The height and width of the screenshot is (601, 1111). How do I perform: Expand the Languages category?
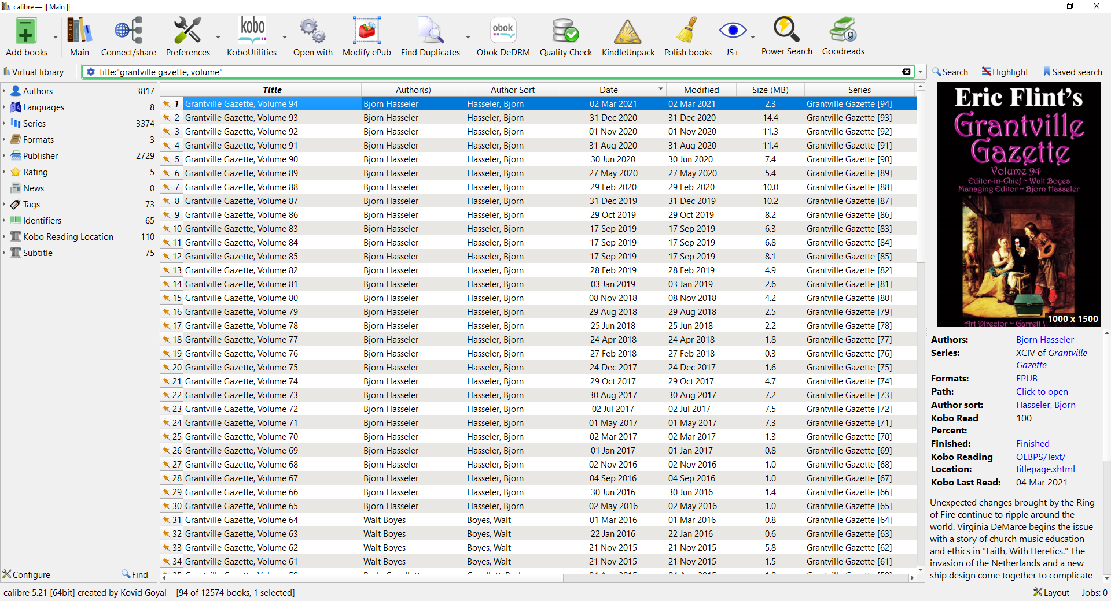(4, 107)
